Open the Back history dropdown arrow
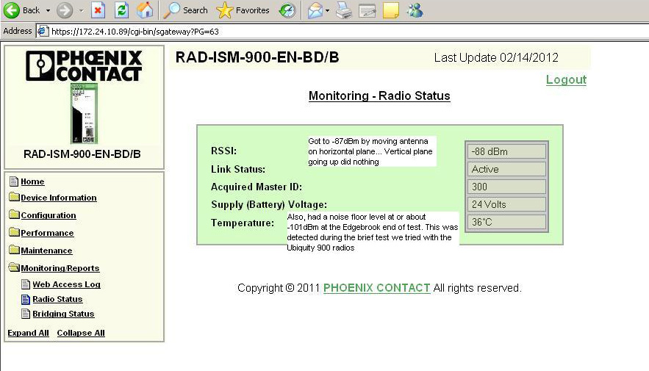649x371 pixels. (x=48, y=10)
